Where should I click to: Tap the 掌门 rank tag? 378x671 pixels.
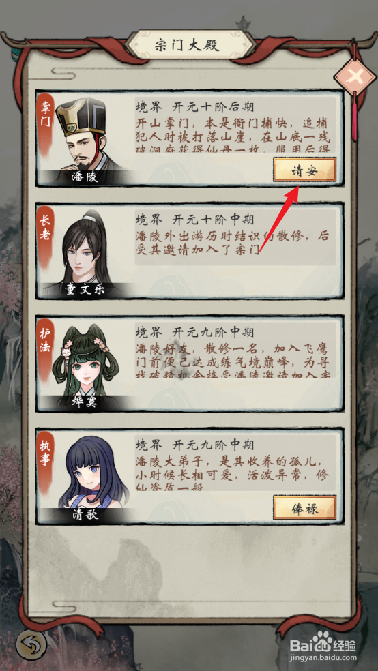point(44,115)
